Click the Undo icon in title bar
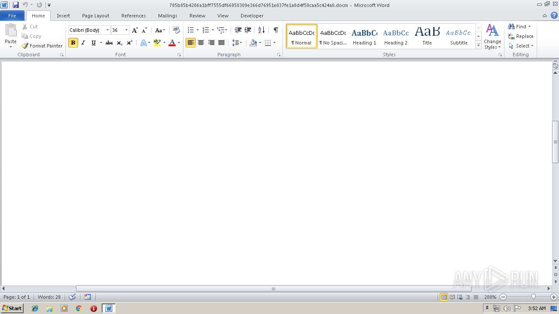This screenshot has height=314, width=559. tap(25, 5)
